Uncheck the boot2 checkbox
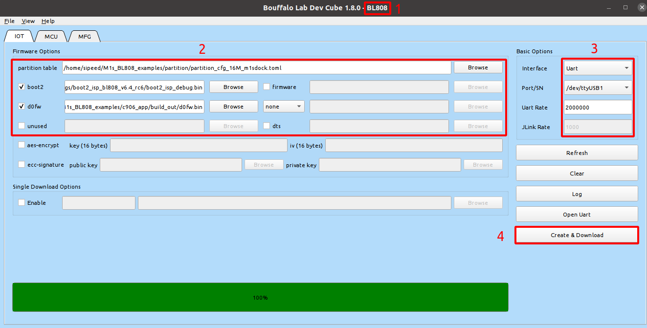 [22, 87]
